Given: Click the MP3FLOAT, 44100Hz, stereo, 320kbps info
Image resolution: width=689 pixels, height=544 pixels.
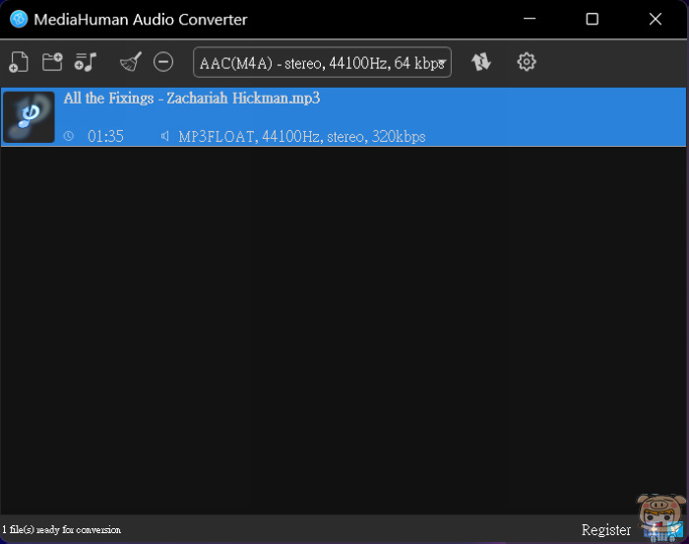Looking at the screenshot, I should click(x=302, y=137).
